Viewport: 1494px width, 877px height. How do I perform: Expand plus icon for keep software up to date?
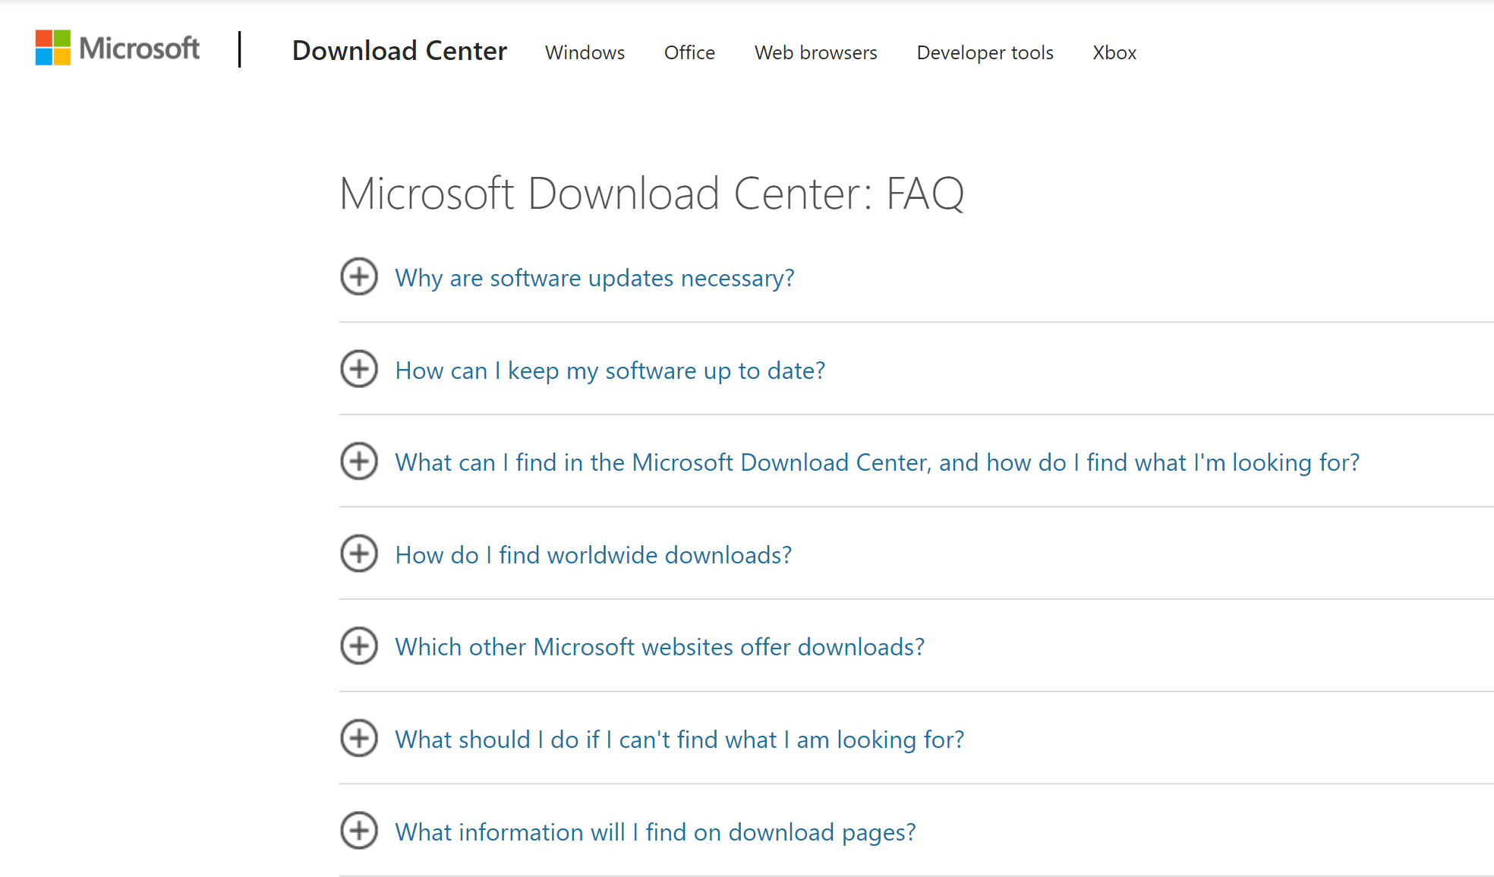point(359,369)
